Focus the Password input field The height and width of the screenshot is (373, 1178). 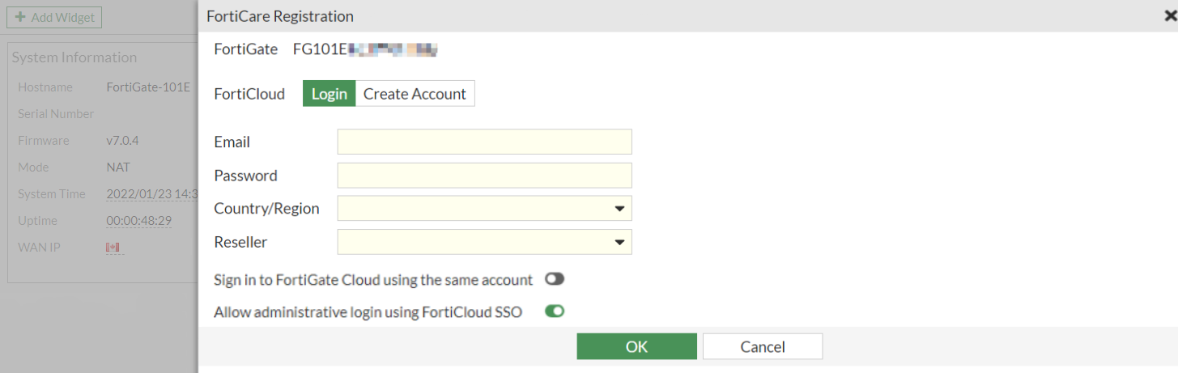tap(484, 176)
